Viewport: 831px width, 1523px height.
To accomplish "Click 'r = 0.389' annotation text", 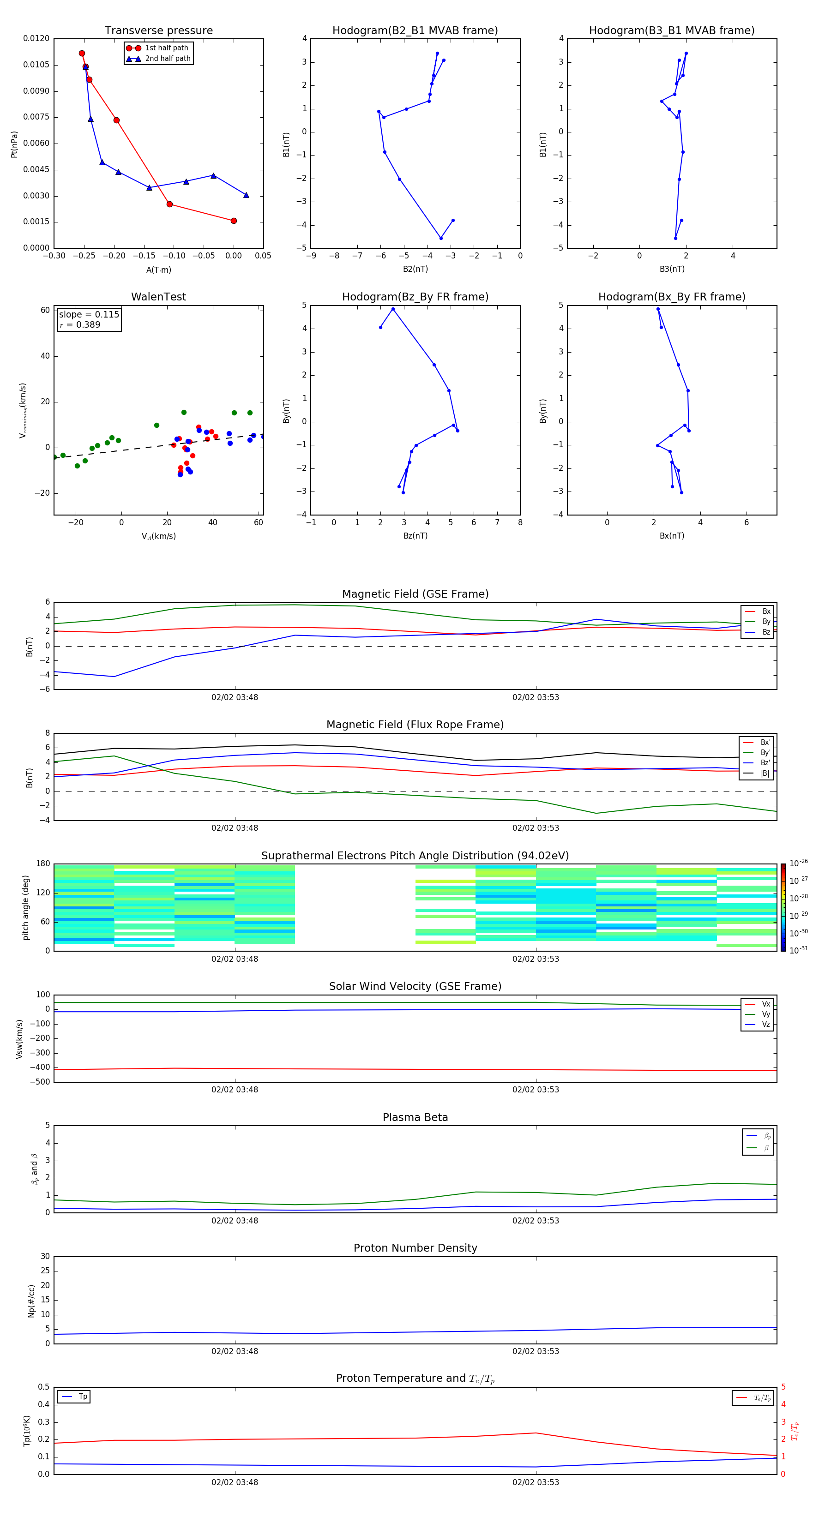I will (80, 324).
